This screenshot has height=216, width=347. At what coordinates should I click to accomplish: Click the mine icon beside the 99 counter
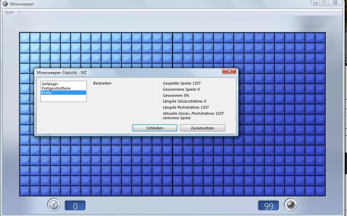(290, 205)
